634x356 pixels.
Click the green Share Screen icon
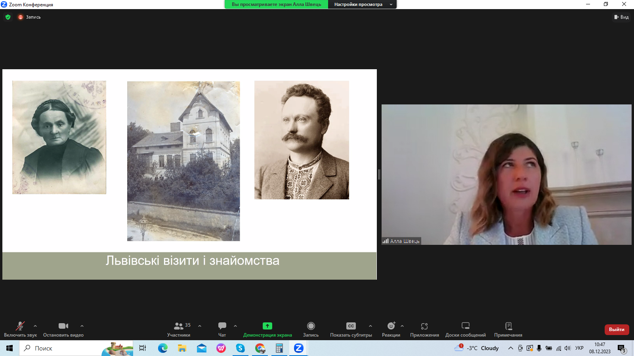click(x=267, y=326)
